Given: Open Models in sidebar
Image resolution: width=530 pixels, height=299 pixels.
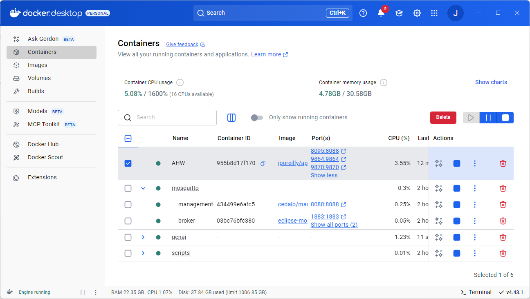Looking at the screenshot, I should (x=52, y=111).
